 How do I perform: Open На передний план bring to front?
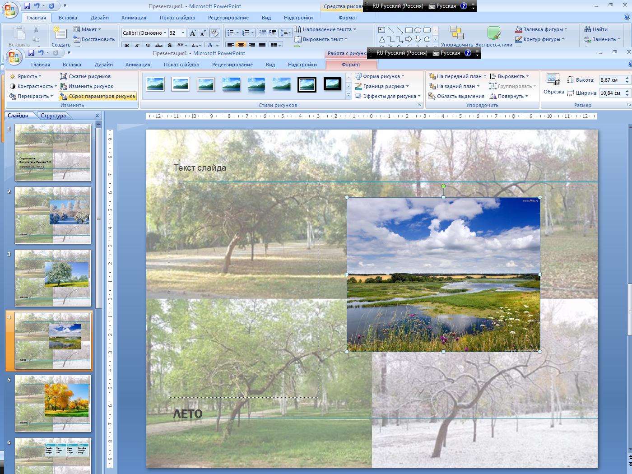tap(457, 76)
